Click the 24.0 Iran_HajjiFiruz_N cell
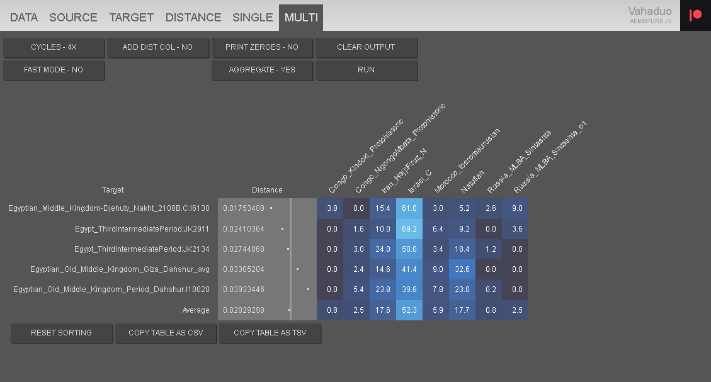 tap(383, 249)
